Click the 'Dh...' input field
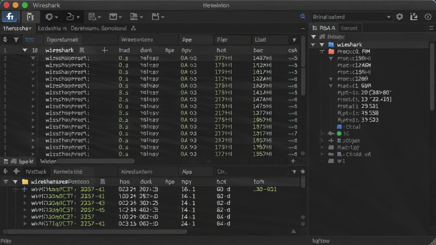Viewport: 436px width, 245px height. [x=251, y=172]
